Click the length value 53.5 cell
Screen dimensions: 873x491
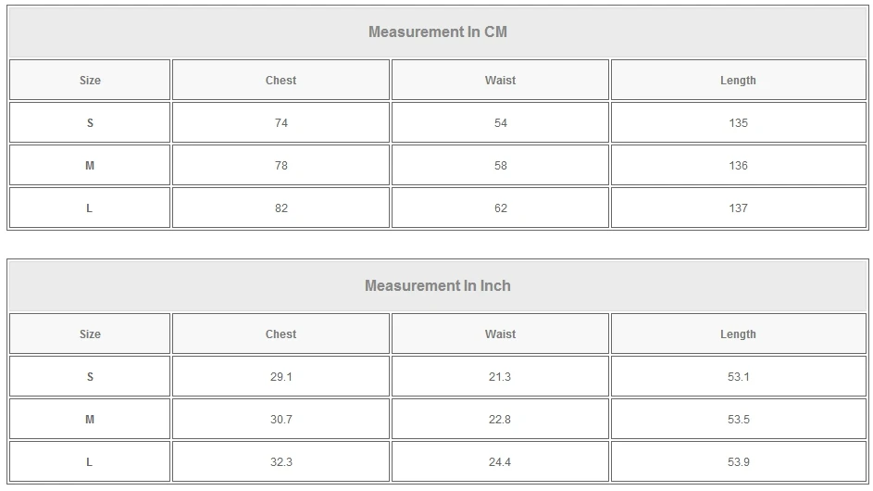pyautogui.click(x=738, y=420)
